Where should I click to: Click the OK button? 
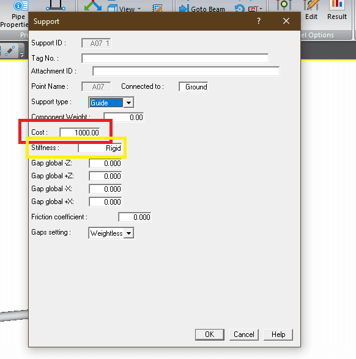click(210, 334)
